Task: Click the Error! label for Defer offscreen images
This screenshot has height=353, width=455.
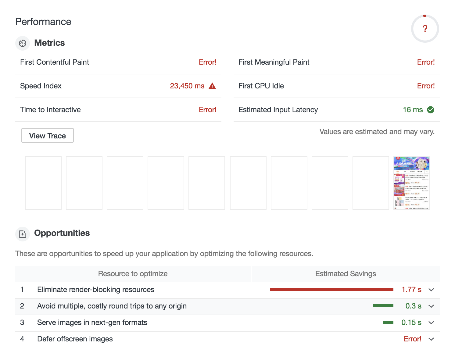Action: pyautogui.click(x=412, y=339)
